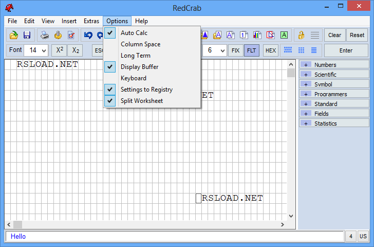Enable FIX number format
Viewport: 374px width, 247px height.
coord(235,50)
